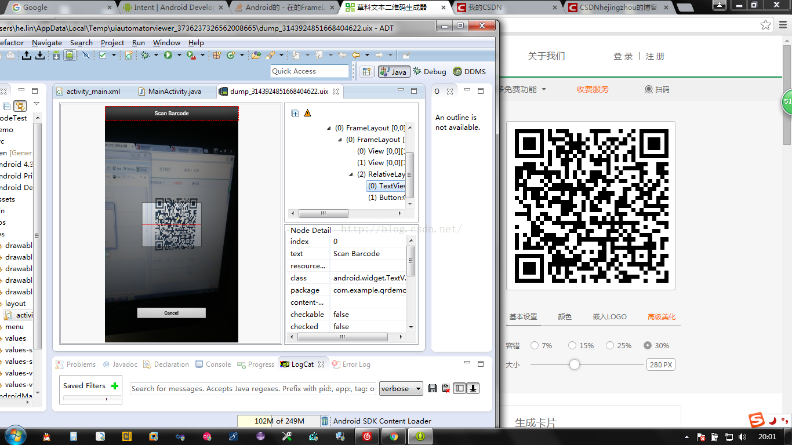Click the Upload (up arrow) toolbar icon
792x445 pixels.
[x=27, y=55]
